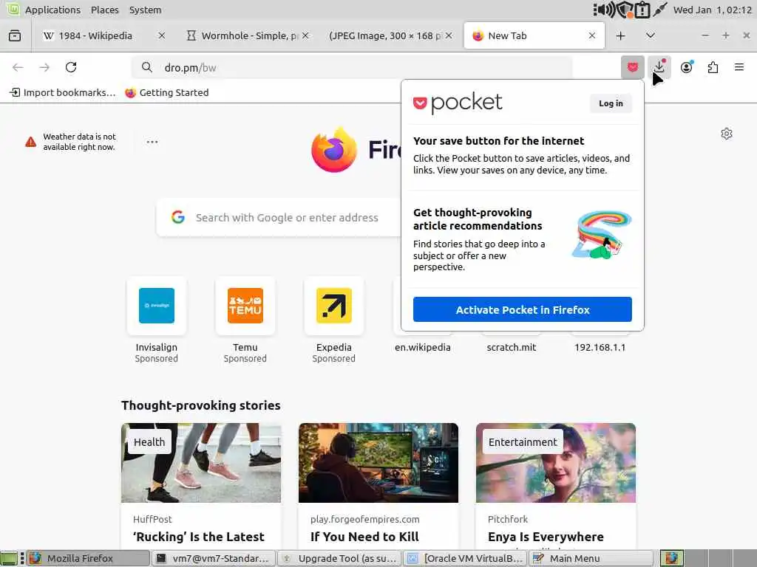Screen dimensions: 757x567
Task: Click the New Tab personalize gear icon
Action: 727,134
